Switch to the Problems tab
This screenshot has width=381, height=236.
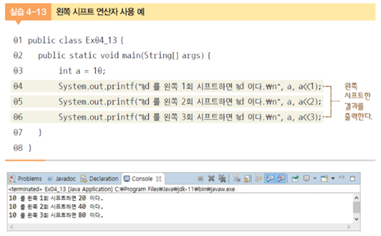pos(30,179)
